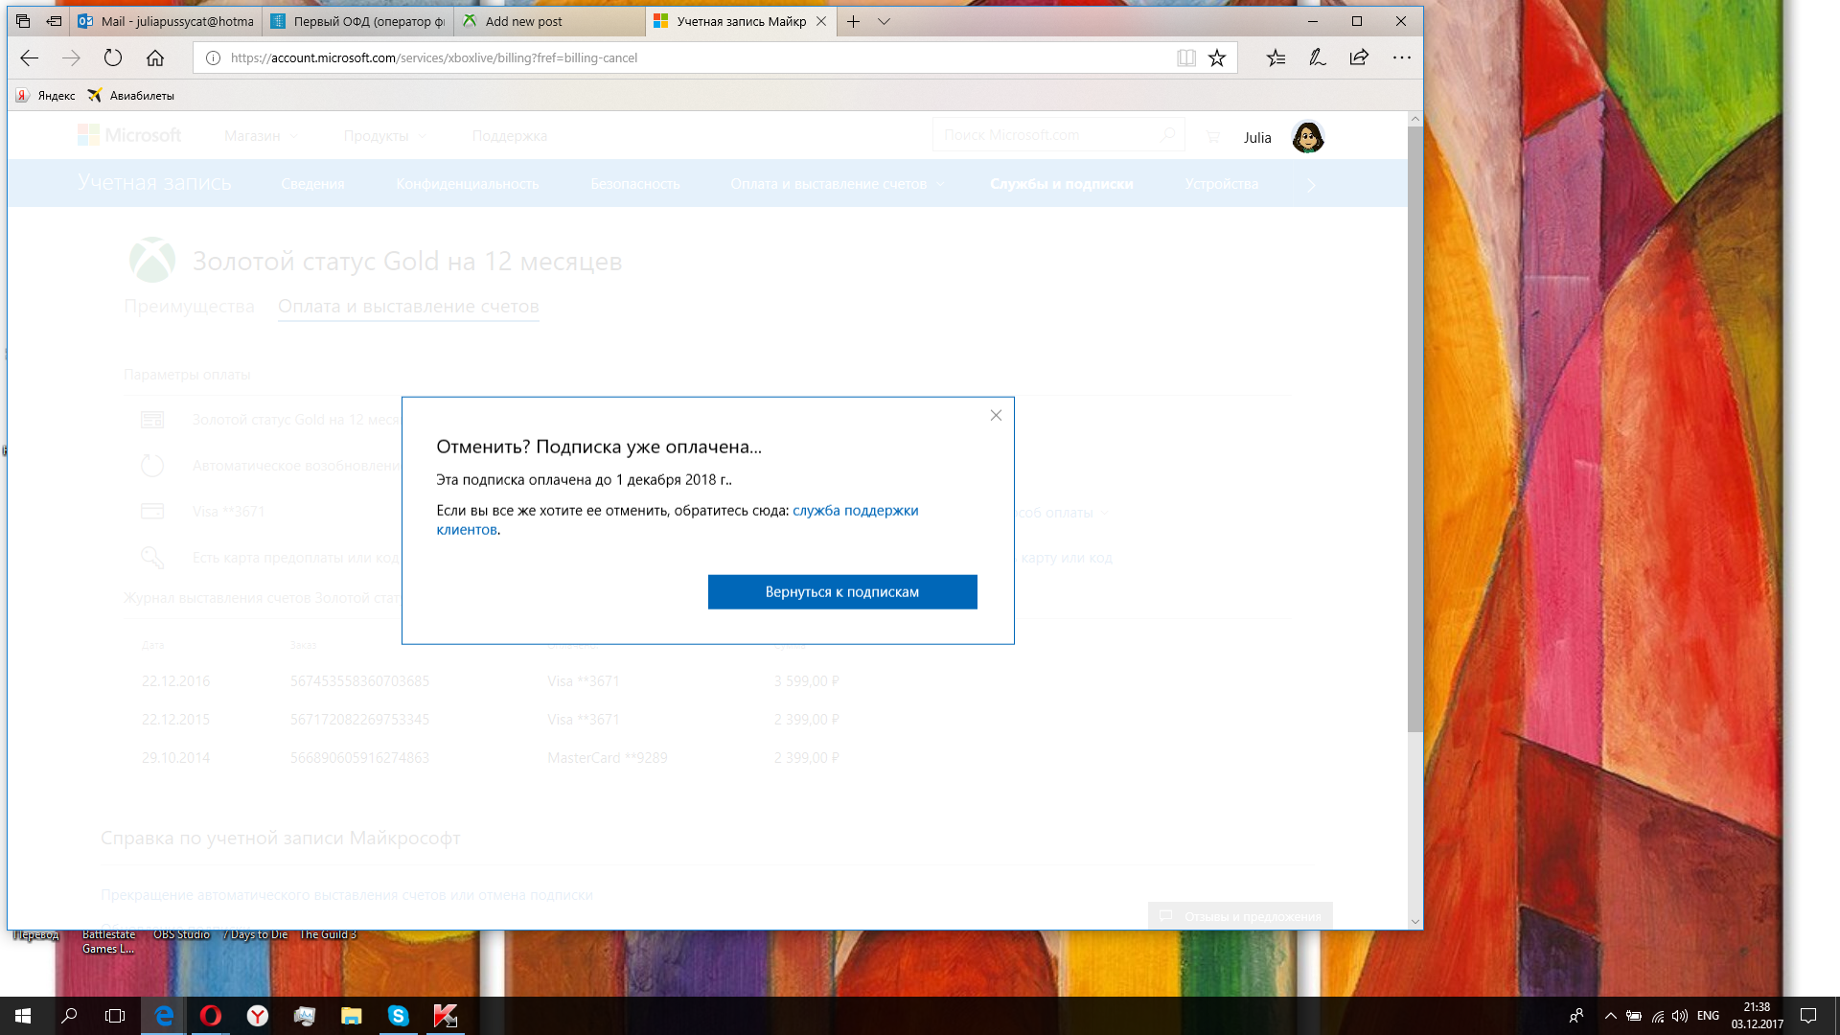Open служба поддержки клиентов link

[x=855, y=511]
